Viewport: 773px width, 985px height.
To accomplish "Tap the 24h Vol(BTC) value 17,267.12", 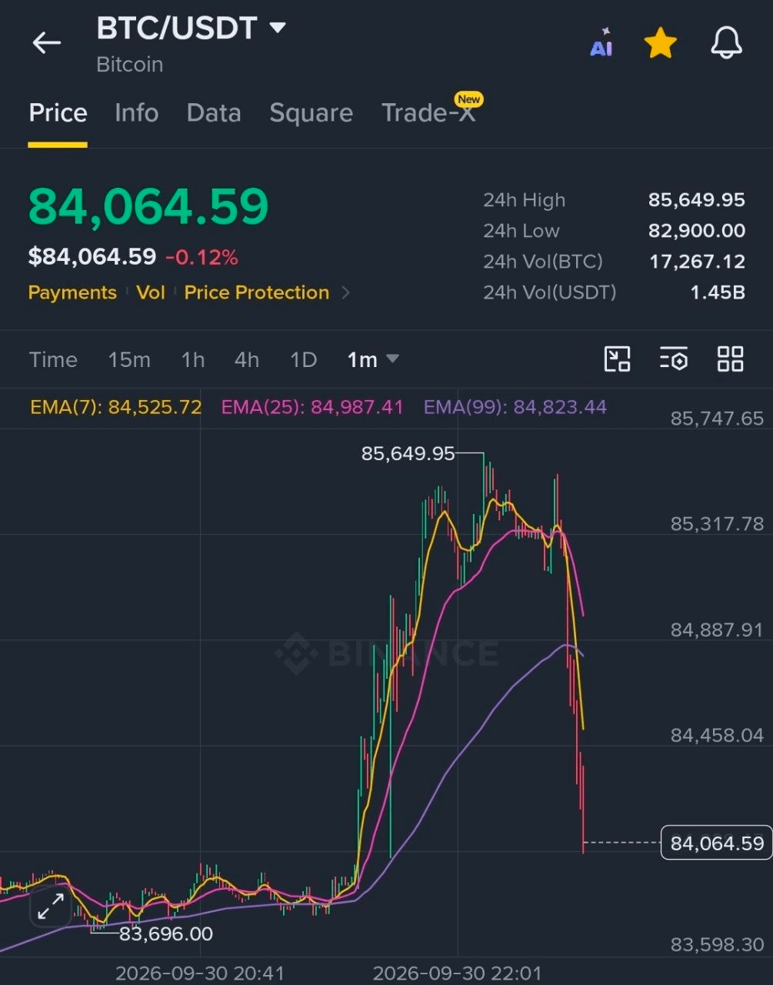I will point(698,262).
